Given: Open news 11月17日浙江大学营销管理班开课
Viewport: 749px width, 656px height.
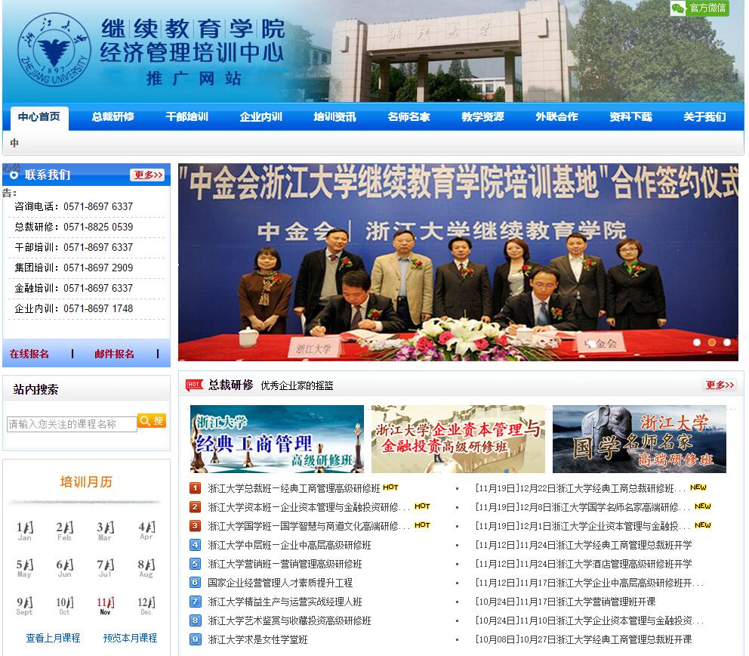Looking at the screenshot, I should (x=565, y=602).
